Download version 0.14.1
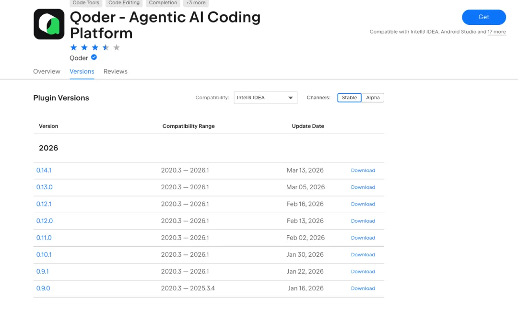 pyautogui.click(x=363, y=171)
